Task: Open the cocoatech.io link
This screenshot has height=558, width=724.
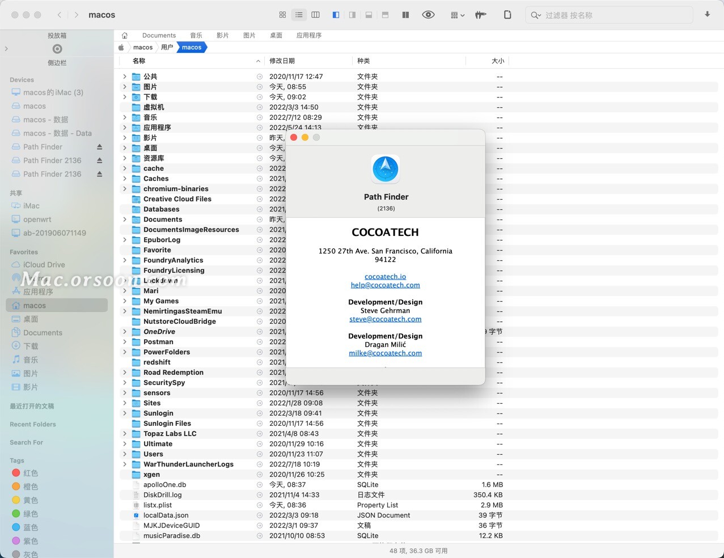Action: coord(385,277)
